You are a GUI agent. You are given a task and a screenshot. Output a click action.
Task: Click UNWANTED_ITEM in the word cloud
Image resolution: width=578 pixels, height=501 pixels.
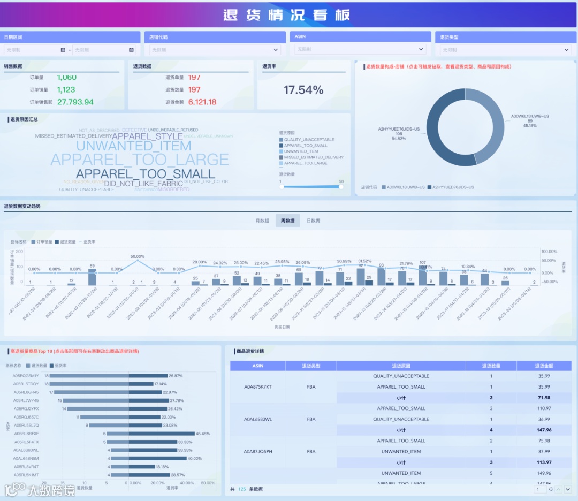[134, 146]
